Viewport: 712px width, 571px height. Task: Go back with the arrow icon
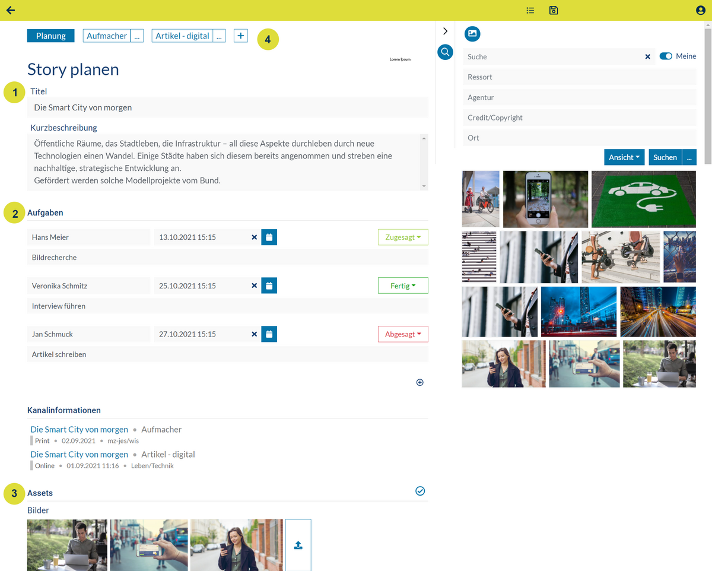(x=10, y=10)
